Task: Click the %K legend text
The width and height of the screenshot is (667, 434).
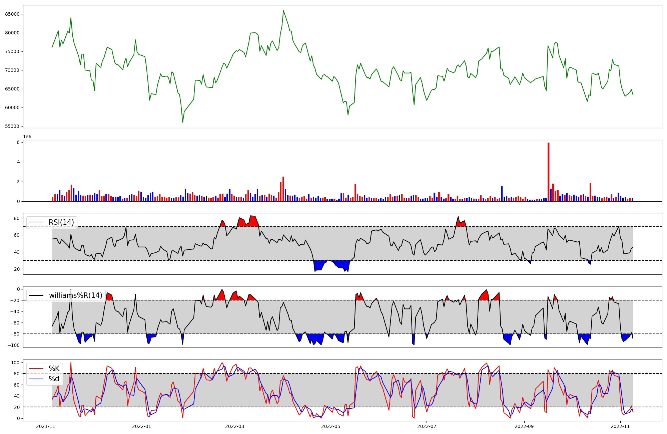Action: 54,369
